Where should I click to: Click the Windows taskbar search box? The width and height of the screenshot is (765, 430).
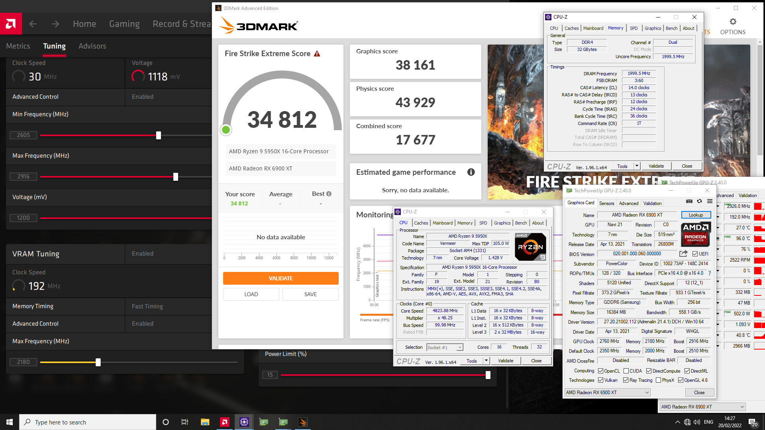click(x=88, y=422)
